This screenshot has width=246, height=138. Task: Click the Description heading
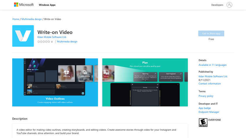coord(20,119)
